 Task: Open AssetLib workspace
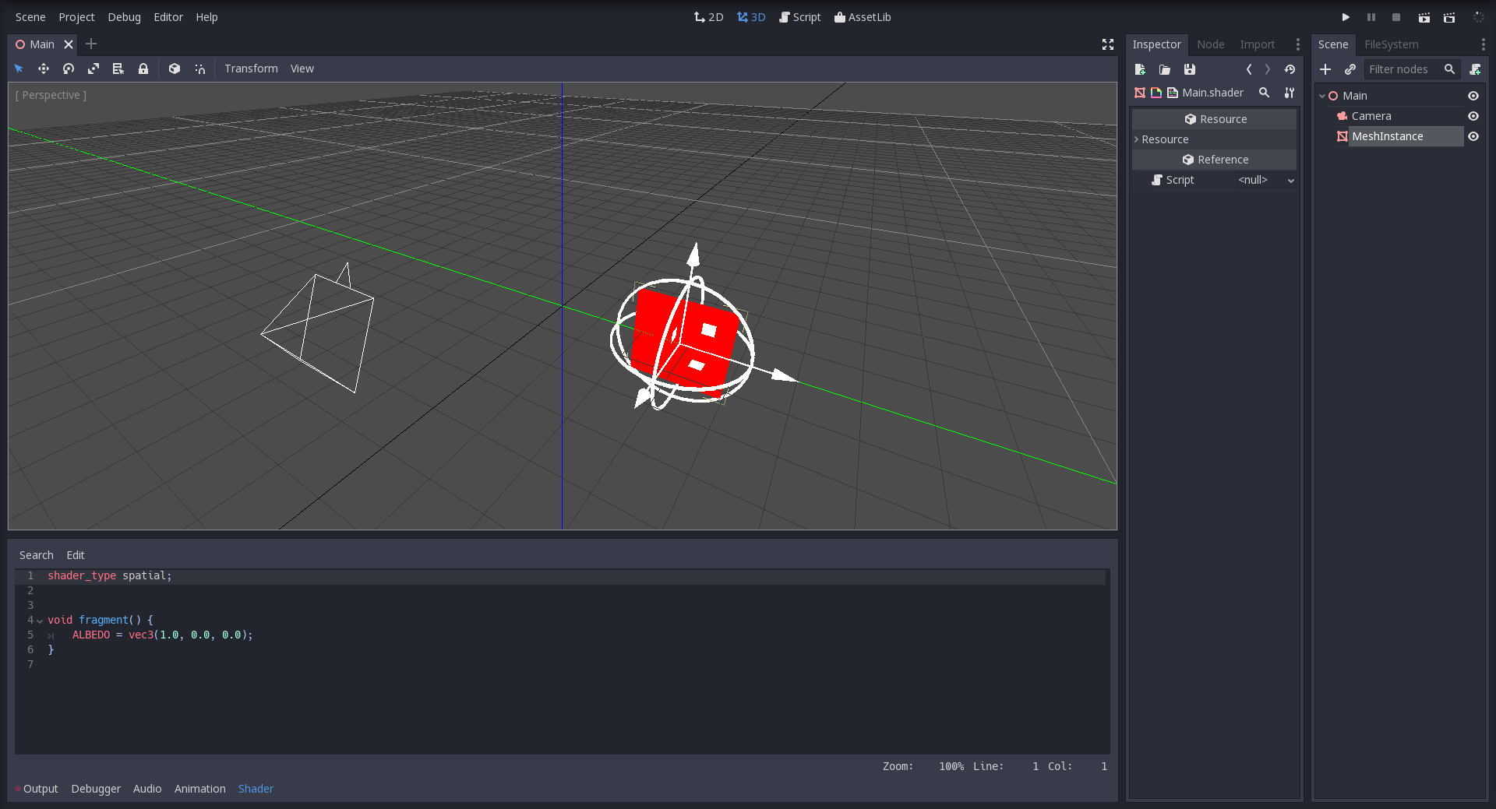click(863, 17)
